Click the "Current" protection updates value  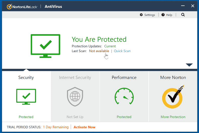[110, 46]
